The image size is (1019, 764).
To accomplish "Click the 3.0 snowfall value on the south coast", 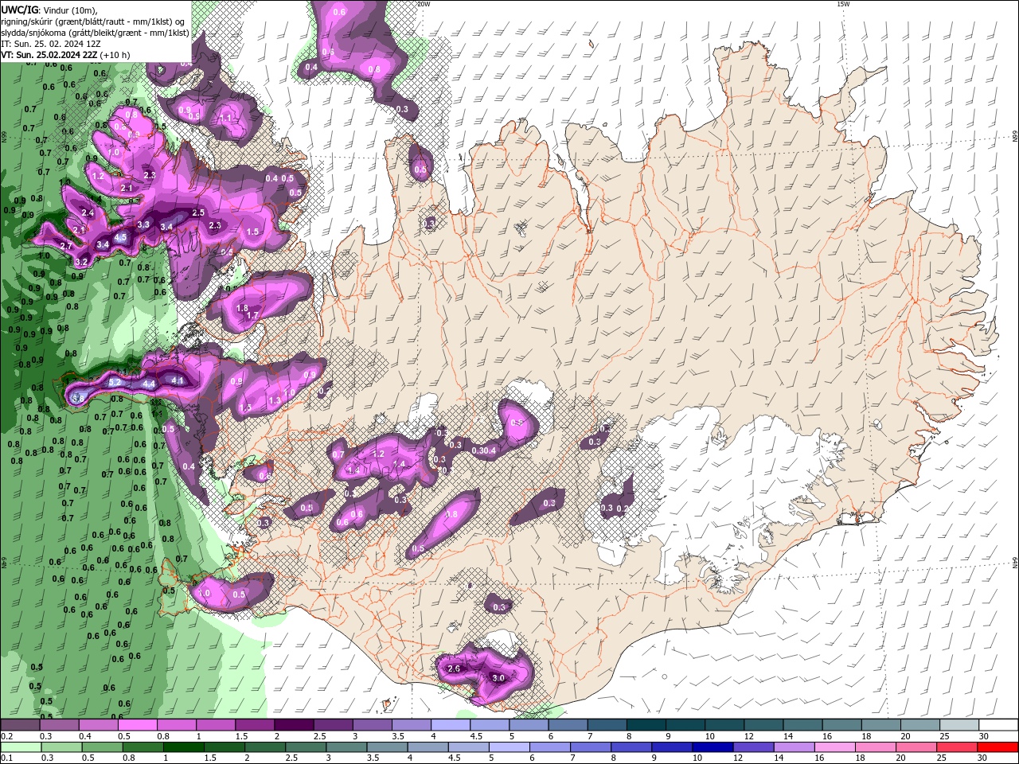I will point(498,678).
